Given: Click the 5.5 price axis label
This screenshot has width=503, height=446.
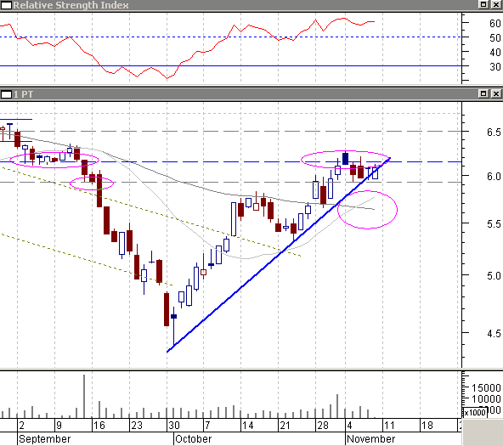Looking at the screenshot, I should click(494, 223).
